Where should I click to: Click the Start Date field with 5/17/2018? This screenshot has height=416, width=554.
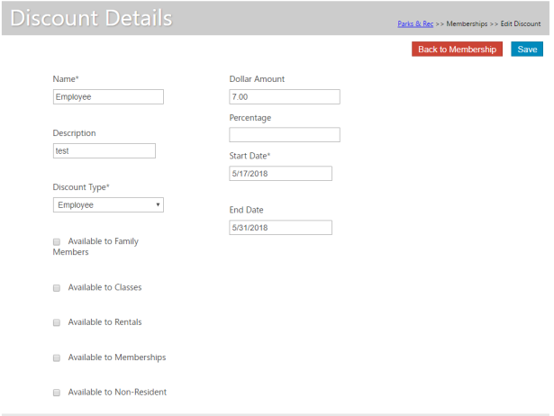pos(280,174)
